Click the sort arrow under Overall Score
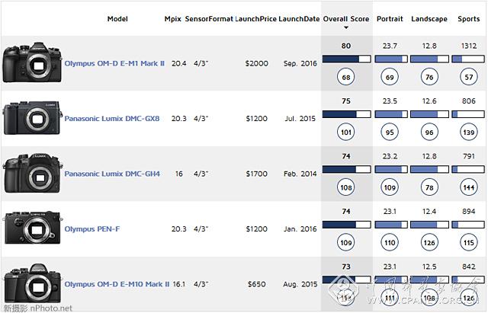488x313 pixels. [346, 27]
